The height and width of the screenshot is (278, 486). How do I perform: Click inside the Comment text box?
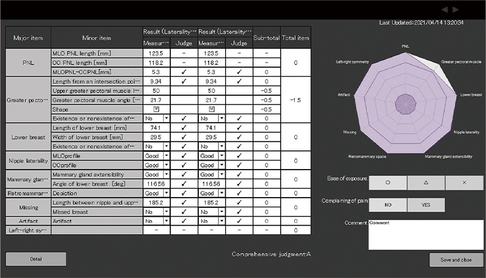[x=426, y=235]
